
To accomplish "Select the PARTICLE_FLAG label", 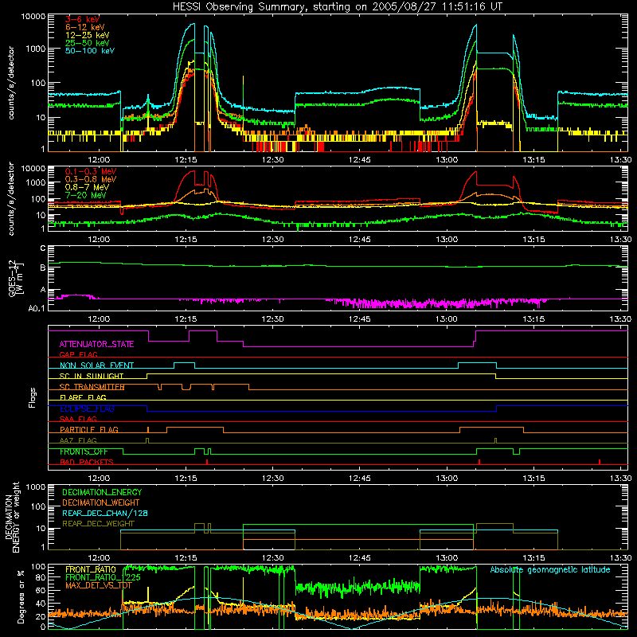I will coord(89,430).
